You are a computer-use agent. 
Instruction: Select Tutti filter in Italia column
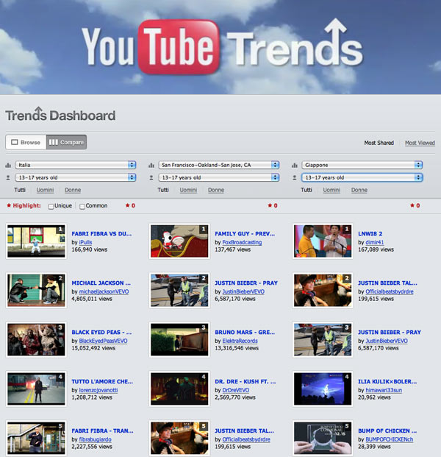[20, 190]
